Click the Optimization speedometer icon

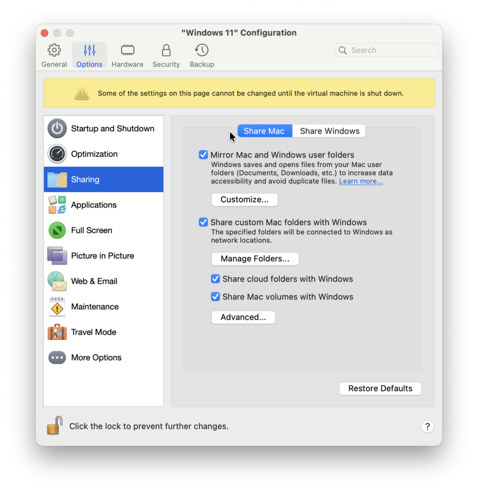click(x=57, y=154)
